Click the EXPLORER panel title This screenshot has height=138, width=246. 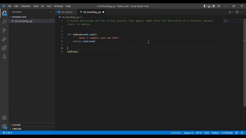[17, 12]
